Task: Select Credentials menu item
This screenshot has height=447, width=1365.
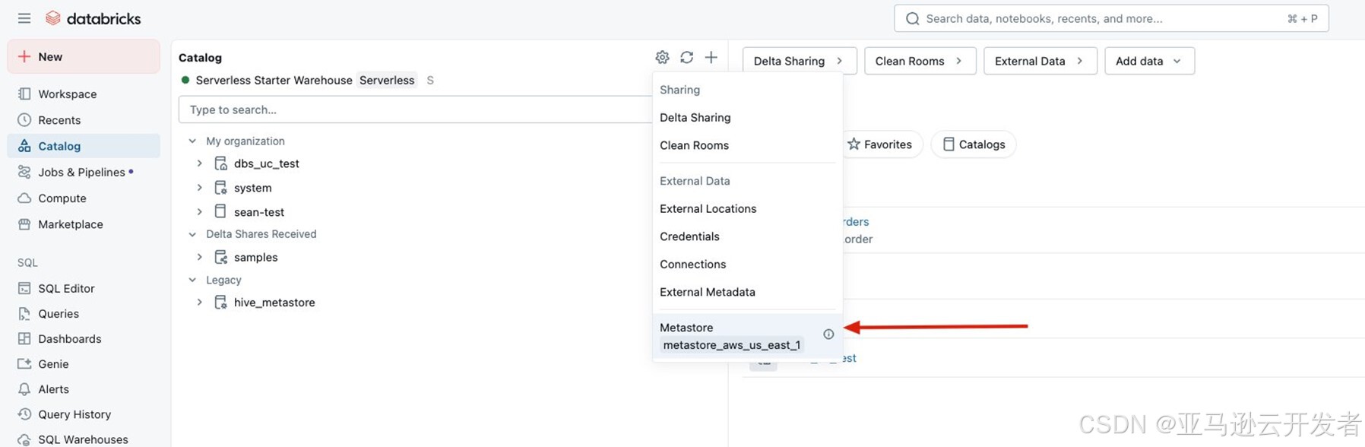Action: pos(747,236)
